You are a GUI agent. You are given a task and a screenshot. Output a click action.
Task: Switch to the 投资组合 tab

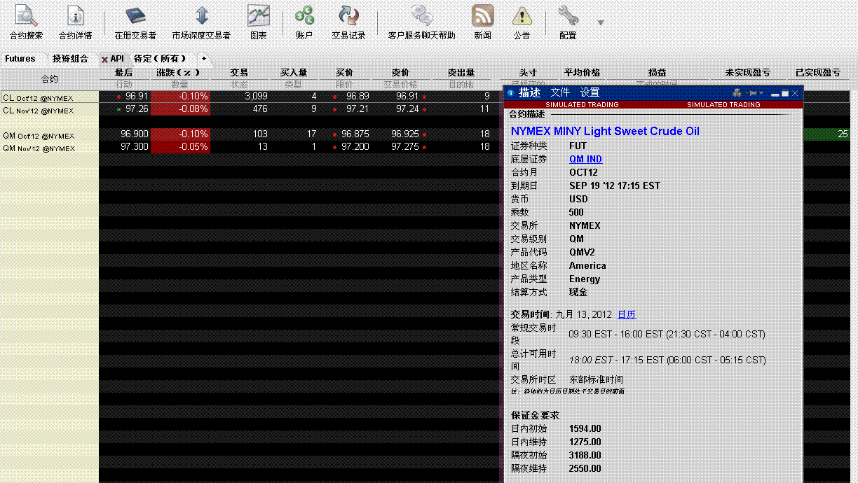[x=70, y=59]
